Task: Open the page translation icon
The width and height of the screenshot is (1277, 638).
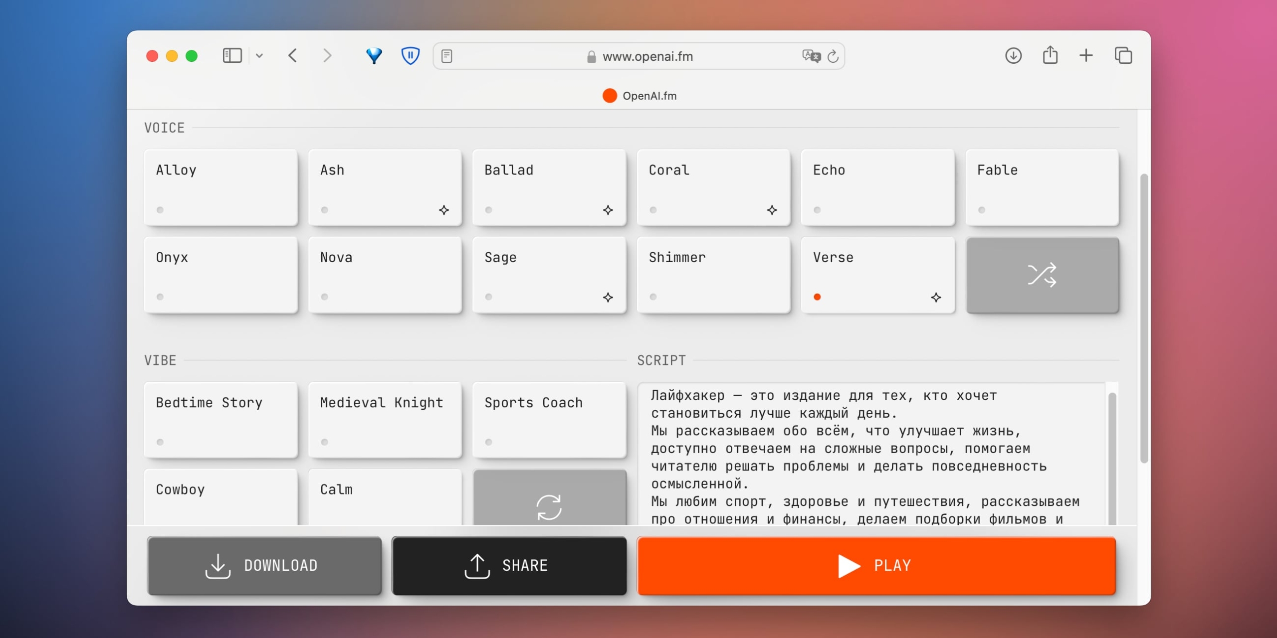Action: pyautogui.click(x=811, y=56)
